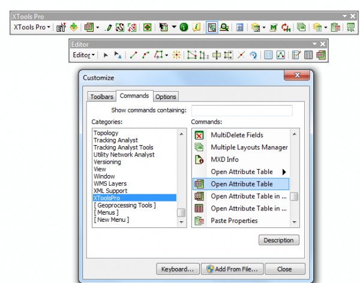Select the Trace tool in Editor toolbar

(x=158, y=55)
